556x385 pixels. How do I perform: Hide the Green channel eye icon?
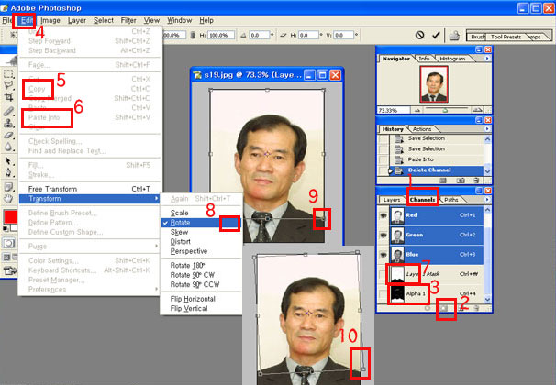384,235
